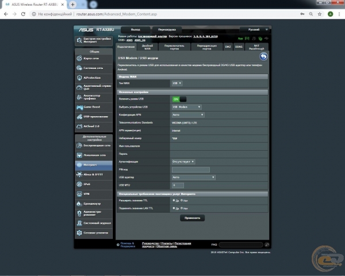Select Да for Подменить значение LAN TTL
This screenshot has width=345, height=276.
click(174, 208)
